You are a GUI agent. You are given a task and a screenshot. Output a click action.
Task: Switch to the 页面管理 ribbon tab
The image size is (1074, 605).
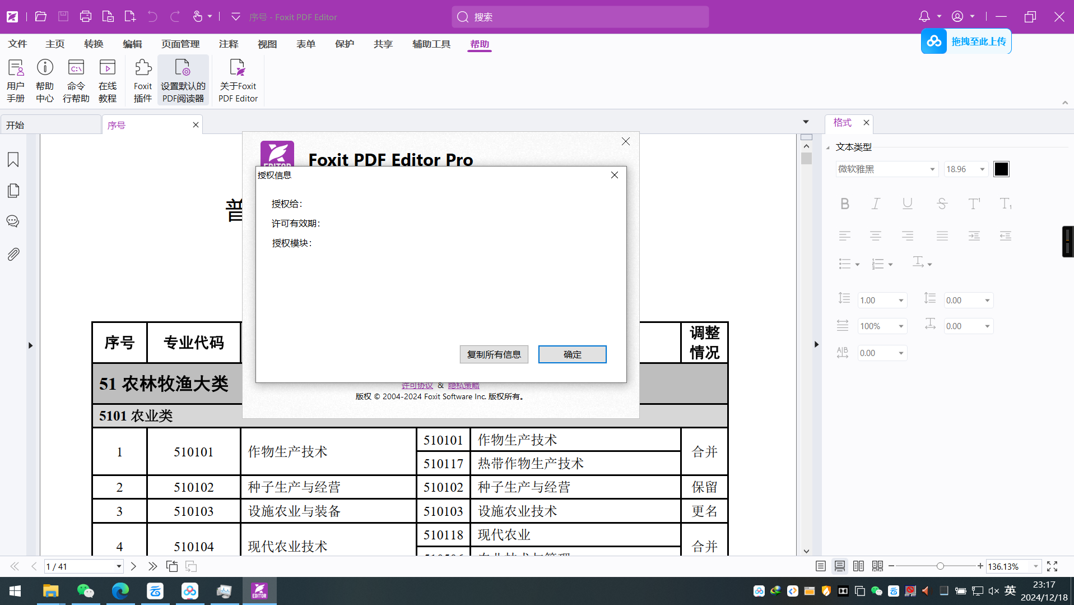click(x=180, y=44)
